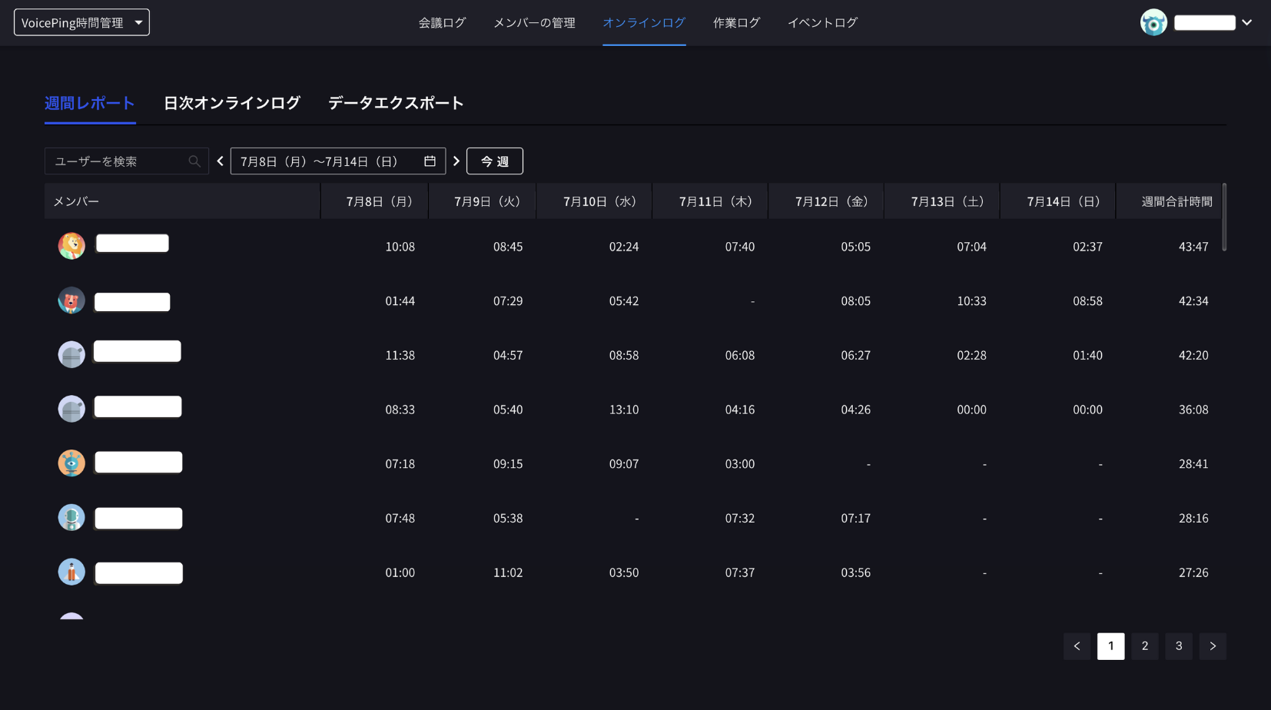1271x710 pixels.
Task: Open the VoicePing時間管理 workspace dropdown
Action: pyautogui.click(x=81, y=22)
